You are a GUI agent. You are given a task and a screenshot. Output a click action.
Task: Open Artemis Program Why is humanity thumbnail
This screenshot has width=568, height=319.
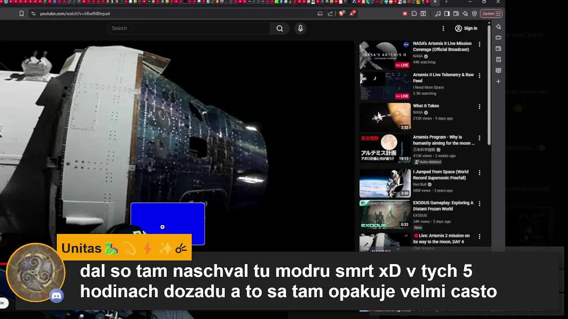pos(385,148)
